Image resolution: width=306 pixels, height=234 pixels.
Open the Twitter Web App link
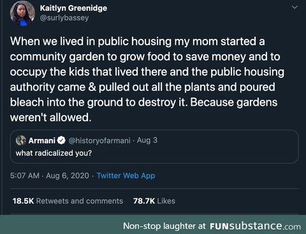point(126,176)
